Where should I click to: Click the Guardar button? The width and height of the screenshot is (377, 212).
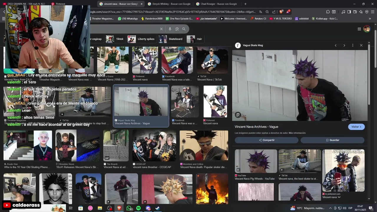point(333,140)
